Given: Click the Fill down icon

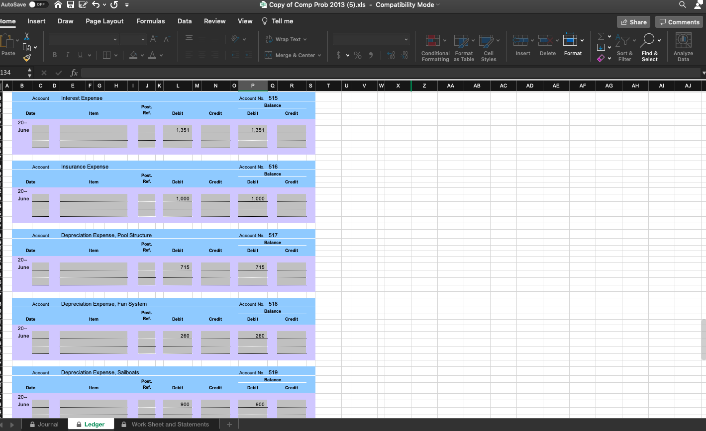Looking at the screenshot, I should tap(601, 47).
